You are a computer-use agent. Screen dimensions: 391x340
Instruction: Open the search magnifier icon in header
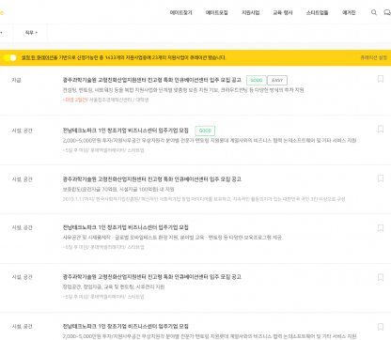[374, 12]
